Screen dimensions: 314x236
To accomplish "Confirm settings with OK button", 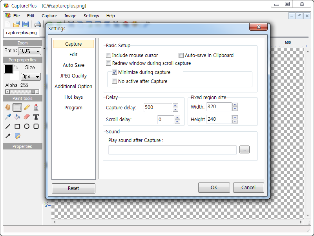I will pyautogui.click(x=214, y=188).
